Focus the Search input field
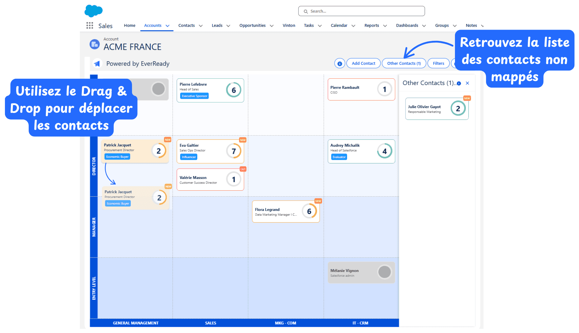This screenshot has height=333, width=579. pos(362,11)
